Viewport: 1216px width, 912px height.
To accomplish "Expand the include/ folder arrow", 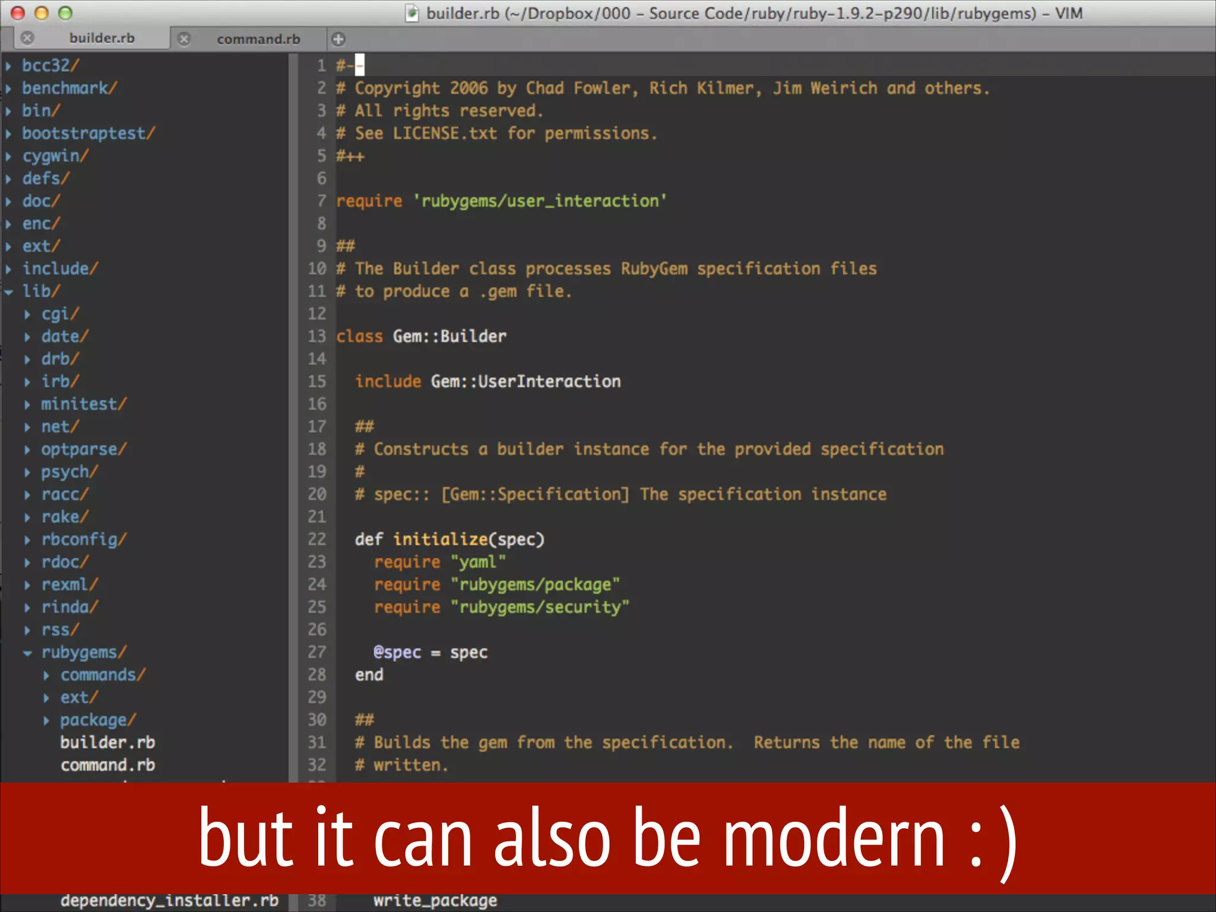I will click(8, 269).
